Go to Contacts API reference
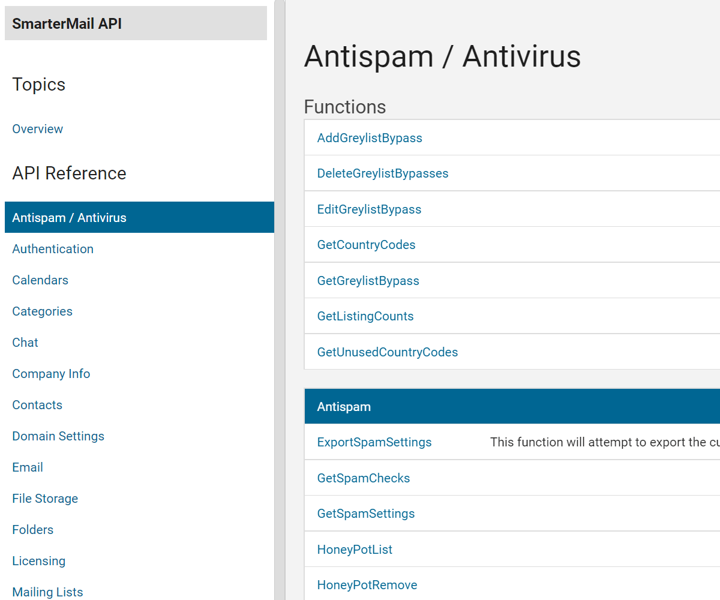The width and height of the screenshot is (720, 600). click(37, 405)
